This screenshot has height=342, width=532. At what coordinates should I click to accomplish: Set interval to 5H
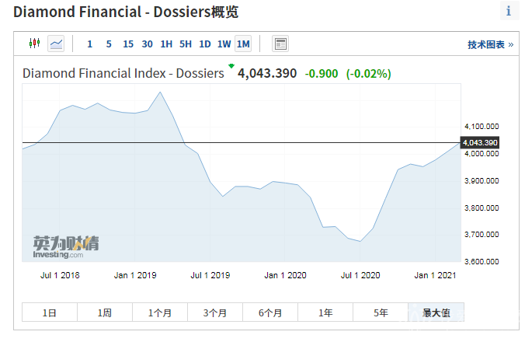click(x=186, y=44)
